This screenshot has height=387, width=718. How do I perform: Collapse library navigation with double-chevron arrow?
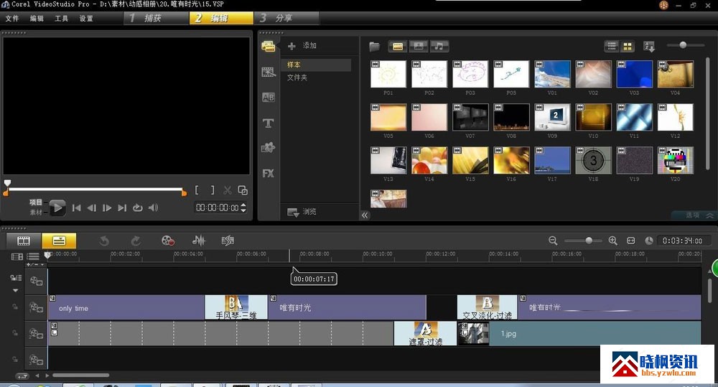point(365,215)
